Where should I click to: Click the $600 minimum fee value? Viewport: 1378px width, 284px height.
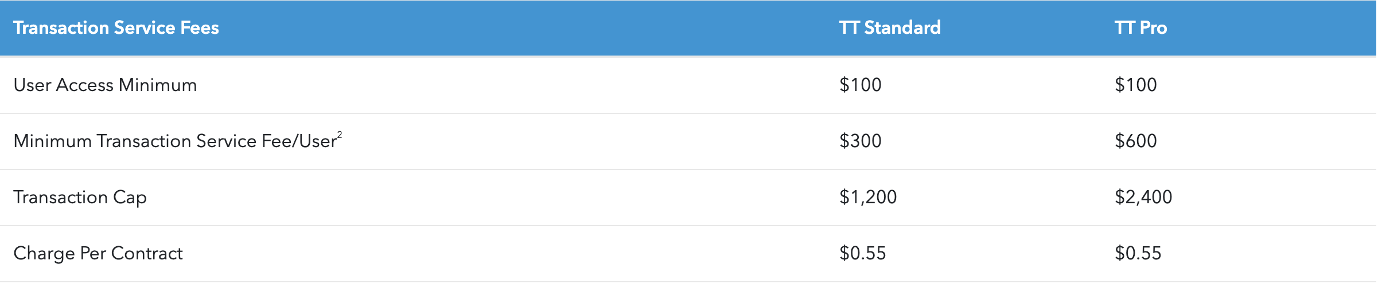[x=1135, y=141]
